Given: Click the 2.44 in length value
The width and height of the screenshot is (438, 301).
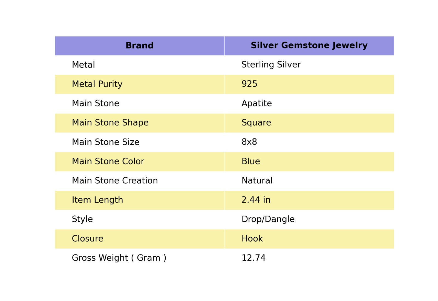Looking at the screenshot, I should coord(256,200).
